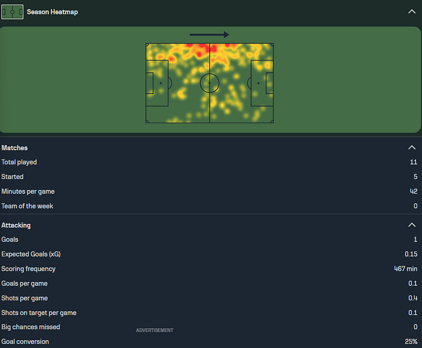Open the heatmap pitch graphic

(x=210, y=83)
